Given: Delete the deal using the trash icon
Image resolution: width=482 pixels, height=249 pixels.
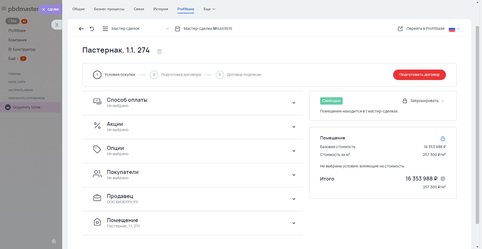Looking at the screenshot, I should click(x=159, y=52).
